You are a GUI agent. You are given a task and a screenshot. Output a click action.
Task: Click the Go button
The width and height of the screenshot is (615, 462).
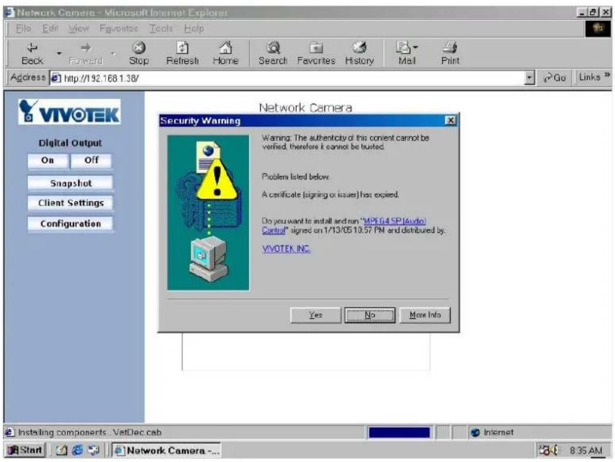pyautogui.click(x=554, y=78)
